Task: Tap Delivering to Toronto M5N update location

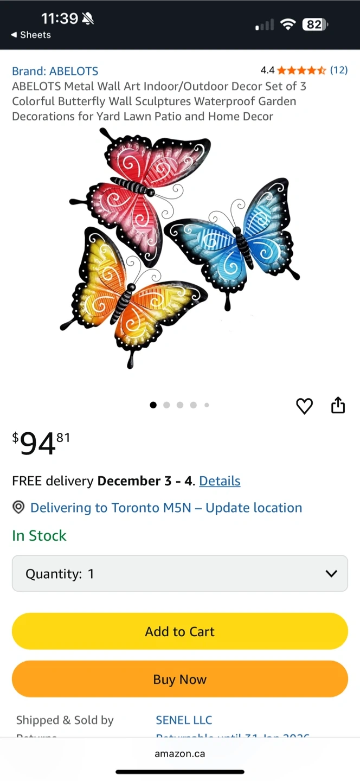Action: pos(166,508)
